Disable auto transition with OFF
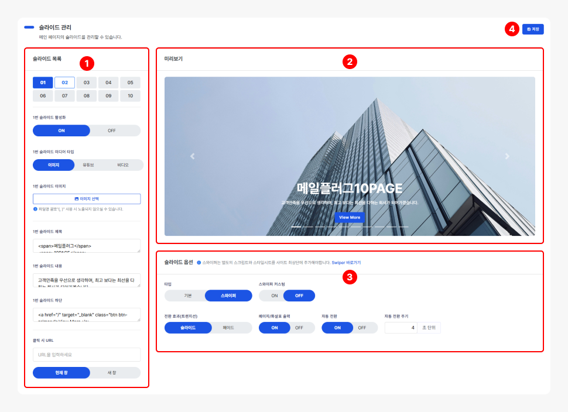Viewport: 568px width, 412px height. pyautogui.click(x=362, y=328)
